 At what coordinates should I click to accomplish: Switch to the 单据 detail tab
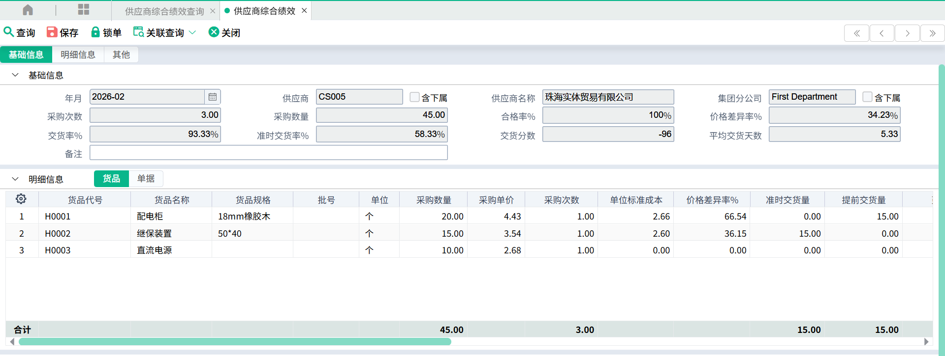(146, 179)
